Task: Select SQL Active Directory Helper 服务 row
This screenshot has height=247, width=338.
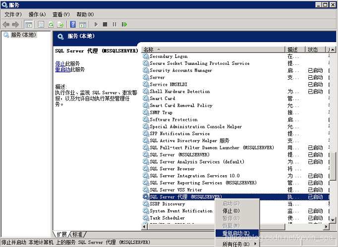Action: (236, 141)
